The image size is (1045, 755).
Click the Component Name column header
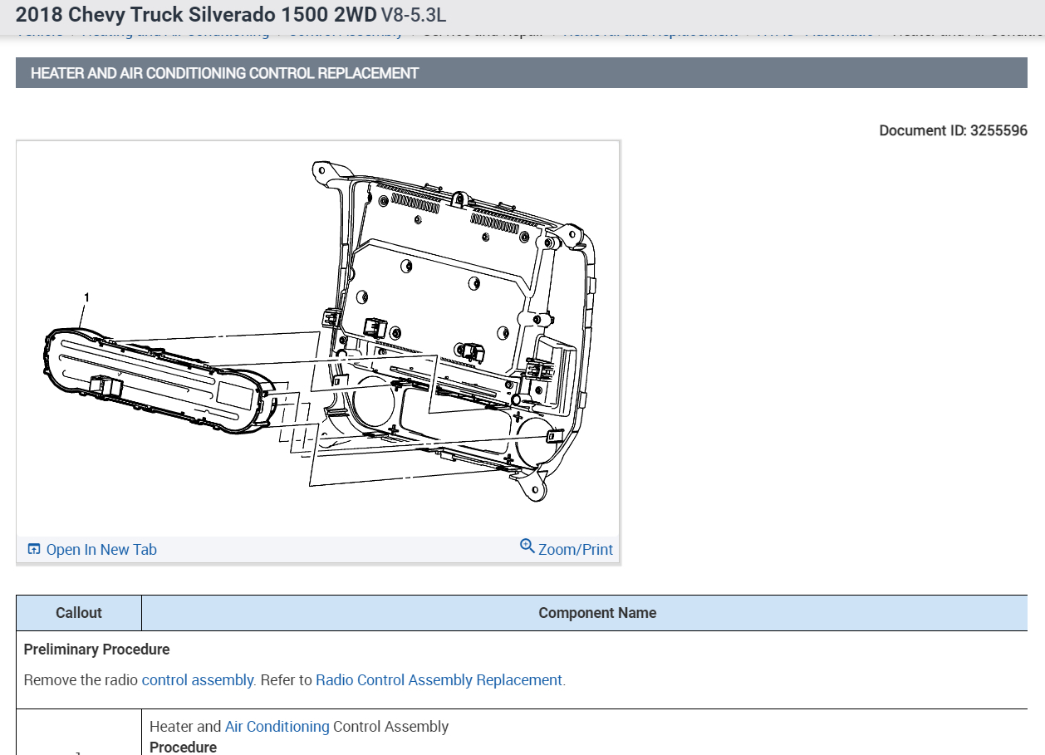coord(597,613)
